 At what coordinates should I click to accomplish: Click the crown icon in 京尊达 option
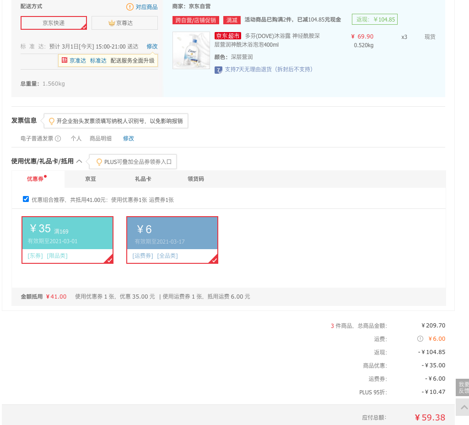click(112, 23)
